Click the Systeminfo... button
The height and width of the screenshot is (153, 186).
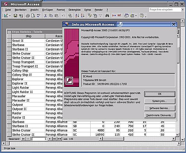pos(160,101)
